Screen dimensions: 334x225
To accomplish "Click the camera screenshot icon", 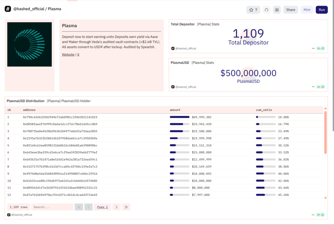I will pos(277,10).
